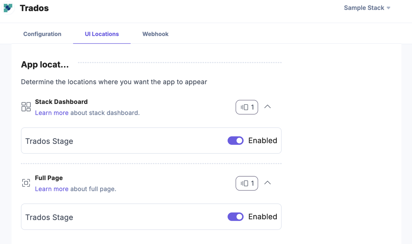Click the Stack Dashboard location count badge
The image size is (412, 244).
247,107
